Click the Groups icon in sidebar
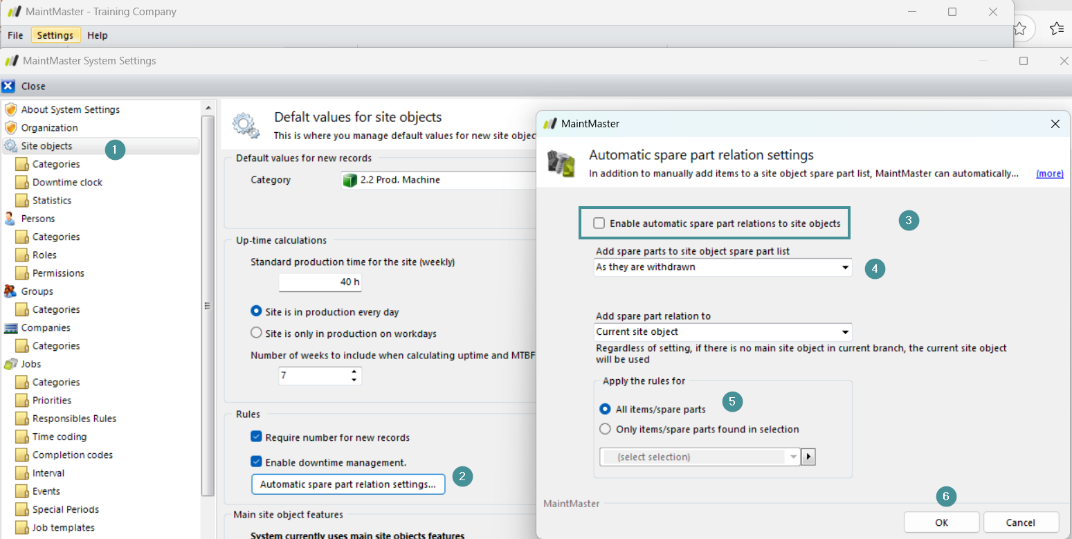Image resolution: width=1072 pixels, height=539 pixels. [10, 291]
